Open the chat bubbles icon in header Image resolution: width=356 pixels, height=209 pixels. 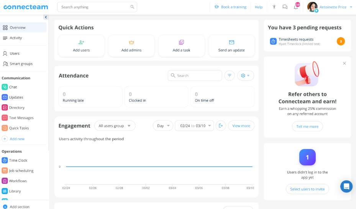click(285, 7)
